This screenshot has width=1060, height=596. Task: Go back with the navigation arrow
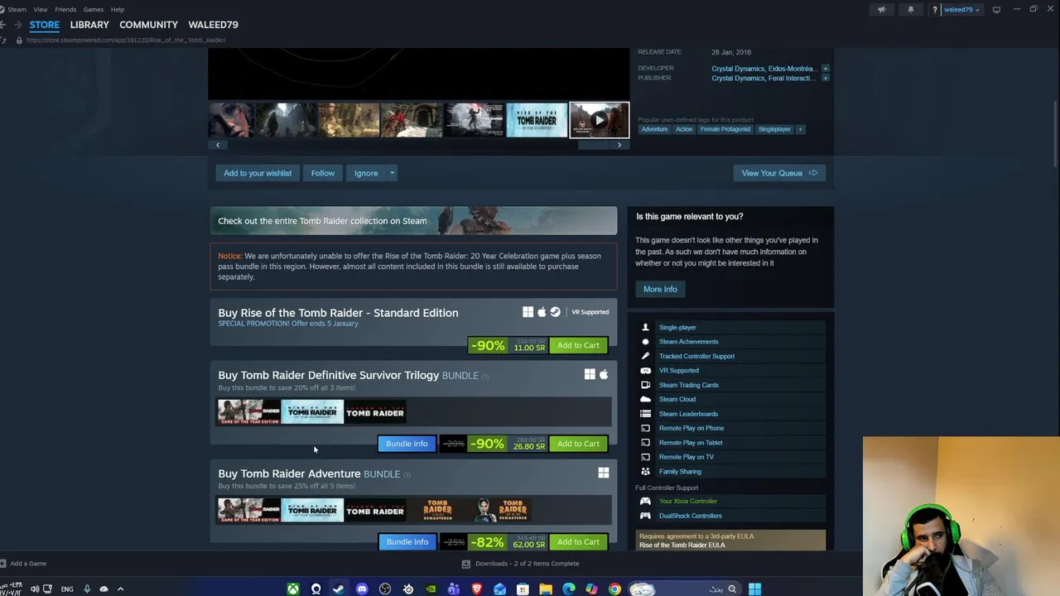(3, 25)
